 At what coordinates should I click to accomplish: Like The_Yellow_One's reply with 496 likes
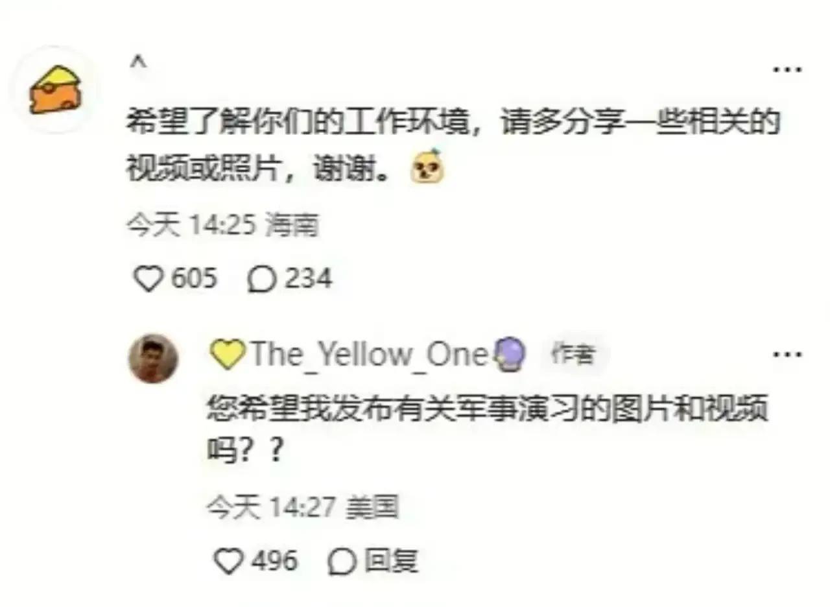coord(228,560)
